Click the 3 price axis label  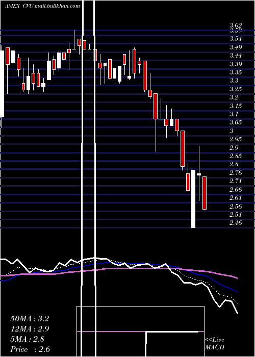click(232, 131)
